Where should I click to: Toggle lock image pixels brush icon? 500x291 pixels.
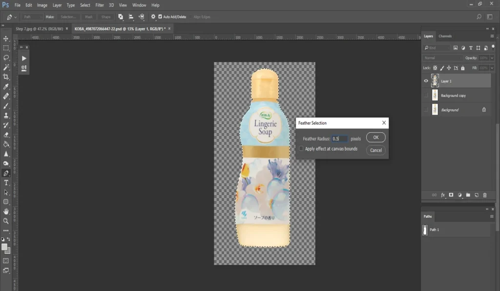coord(442,68)
